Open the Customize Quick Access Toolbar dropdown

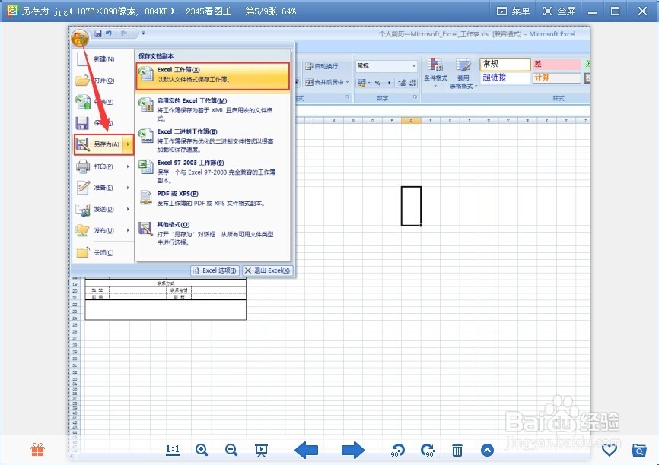pos(143,33)
